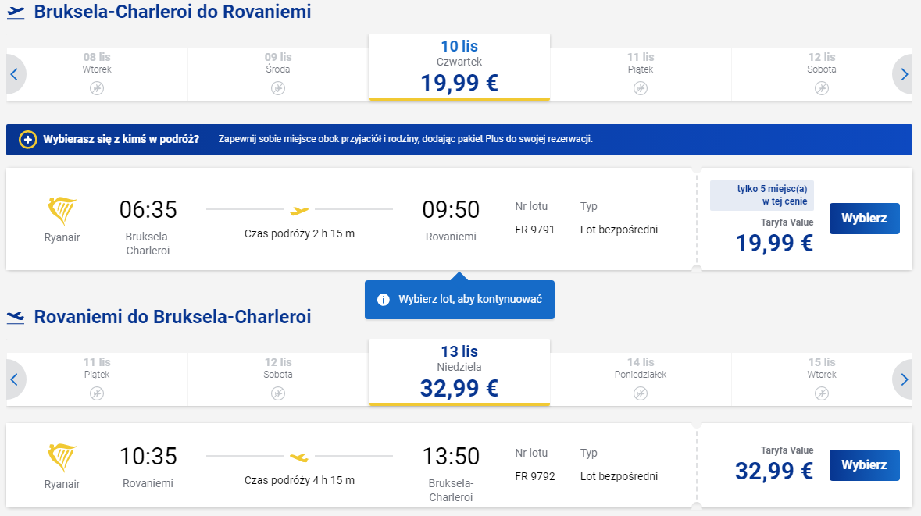Select the 11 lis Piątek outbound tab

point(641,74)
